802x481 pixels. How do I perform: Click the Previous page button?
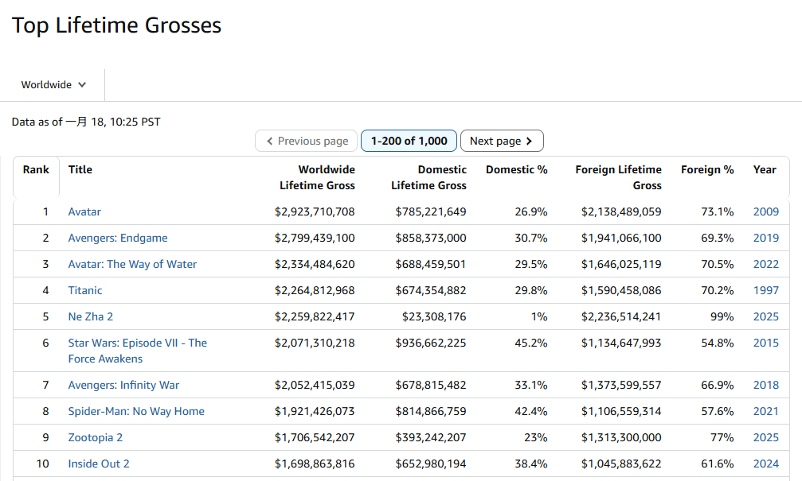[306, 141]
